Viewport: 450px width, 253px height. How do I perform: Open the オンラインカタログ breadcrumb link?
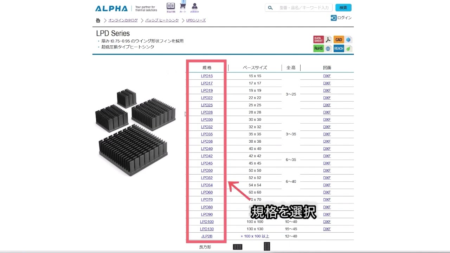[123, 20]
